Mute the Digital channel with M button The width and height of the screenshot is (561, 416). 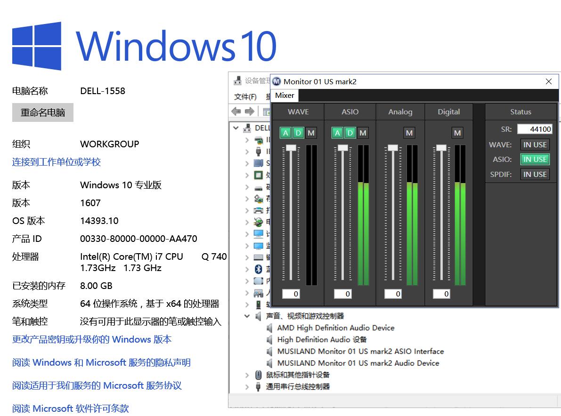457,133
